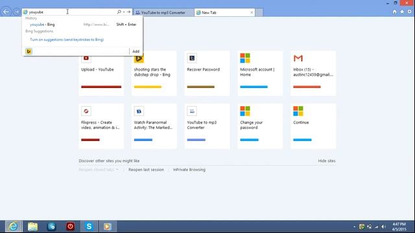Open Microsoft account Home tile
This screenshot has height=233, width=415.
pos(260,73)
